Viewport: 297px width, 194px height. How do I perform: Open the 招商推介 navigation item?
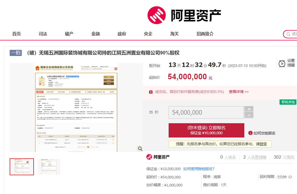click(205, 34)
